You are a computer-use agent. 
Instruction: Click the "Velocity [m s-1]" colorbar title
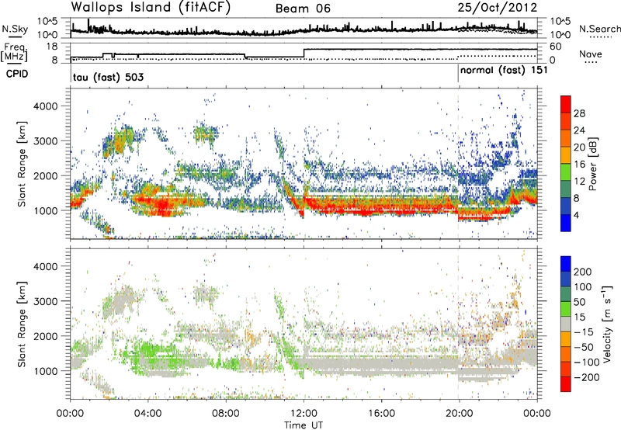pos(608,324)
